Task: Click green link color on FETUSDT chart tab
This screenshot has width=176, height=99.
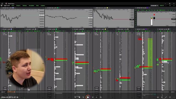Action: pos(58,8)
